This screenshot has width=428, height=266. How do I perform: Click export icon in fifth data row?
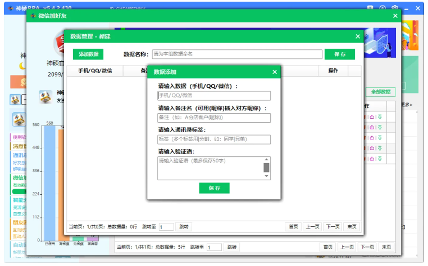click(372, 158)
